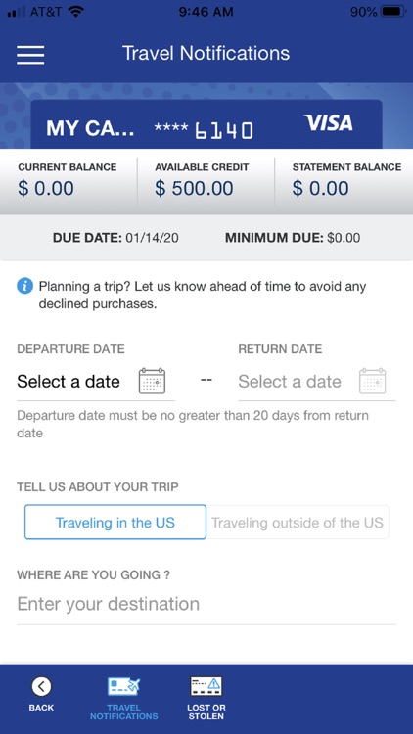Select Traveling in the US option
This screenshot has height=734, width=413.
pos(115,522)
